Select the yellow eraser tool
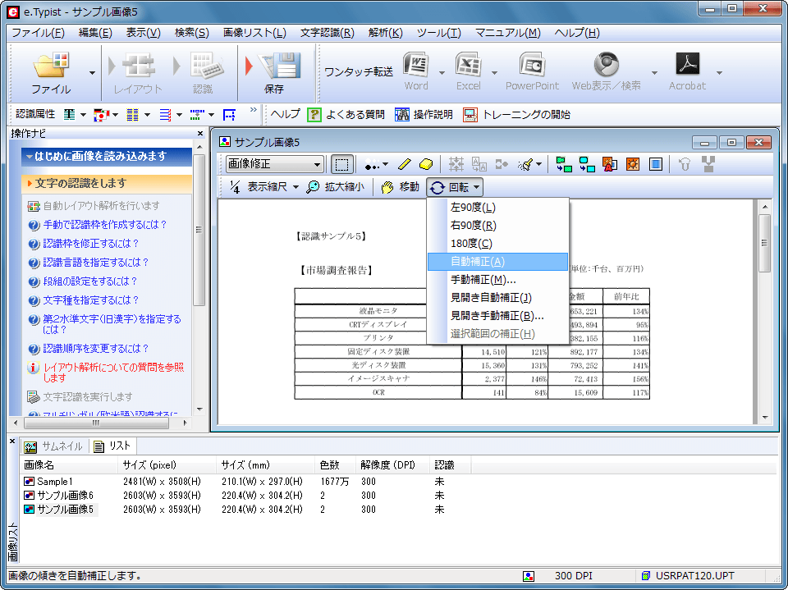Screen dimensions: 788x590 tap(426, 164)
